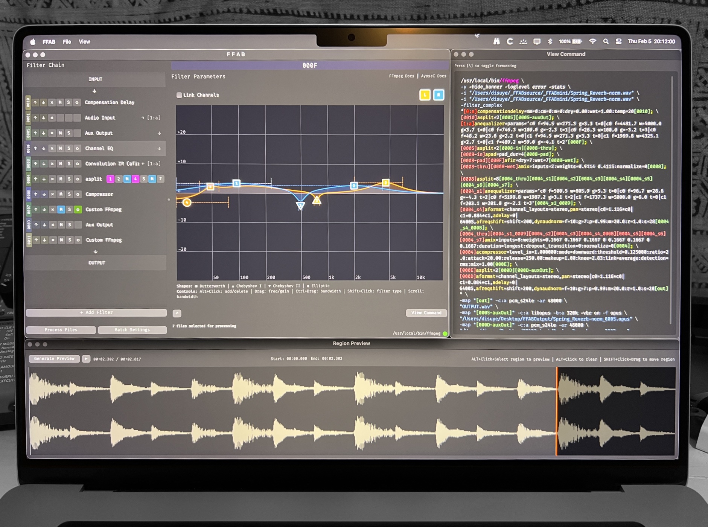708x527 pixels.
Task: Enable the Link Channels checkbox
Action: pyautogui.click(x=180, y=95)
